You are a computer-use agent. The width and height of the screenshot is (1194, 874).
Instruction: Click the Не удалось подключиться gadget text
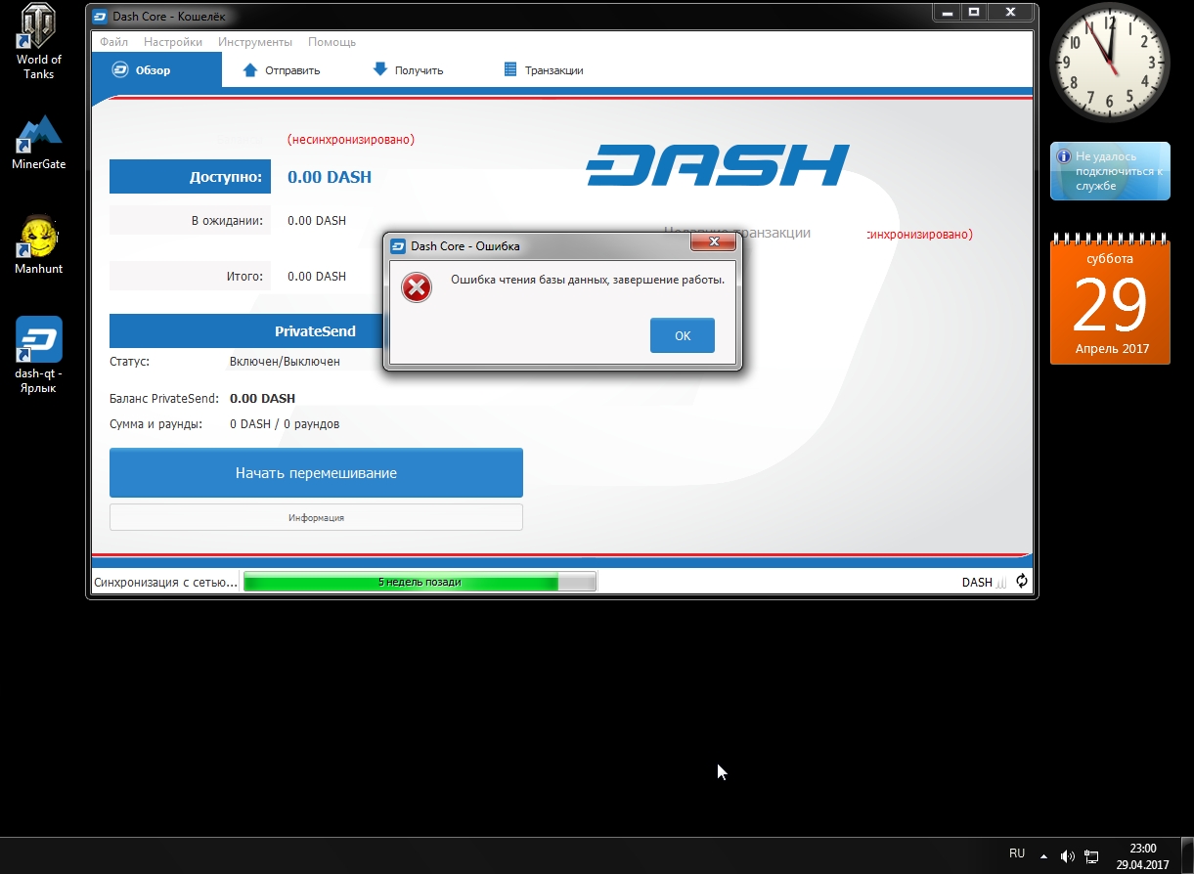pos(1120,171)
